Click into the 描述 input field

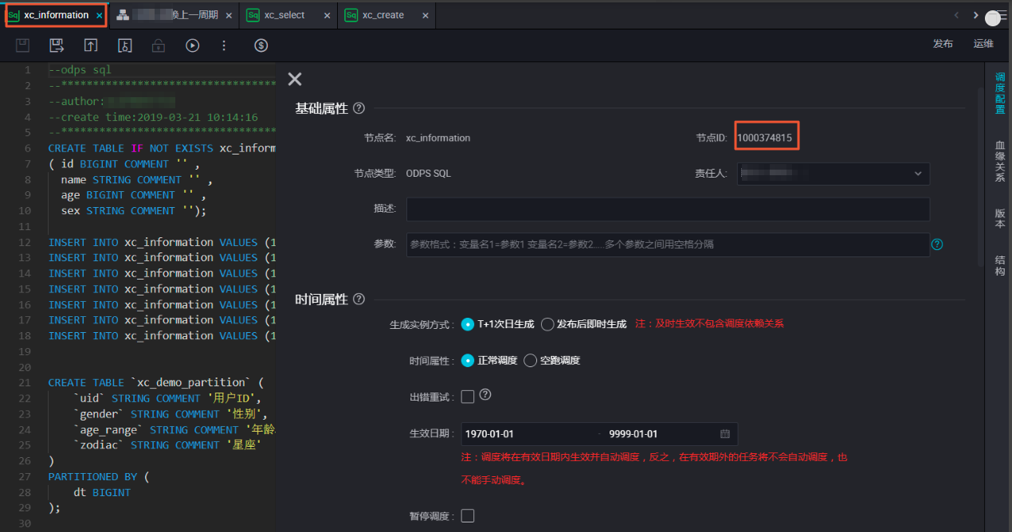tap(668, 209)
